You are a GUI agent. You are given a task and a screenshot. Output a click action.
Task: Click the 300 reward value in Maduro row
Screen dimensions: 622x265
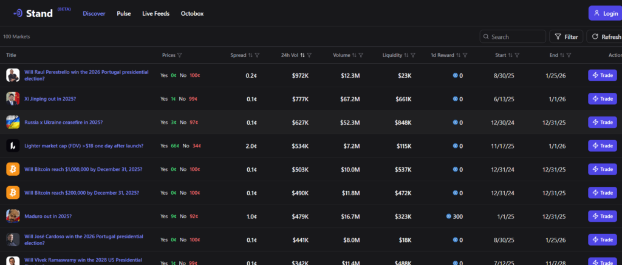(458, 216)
